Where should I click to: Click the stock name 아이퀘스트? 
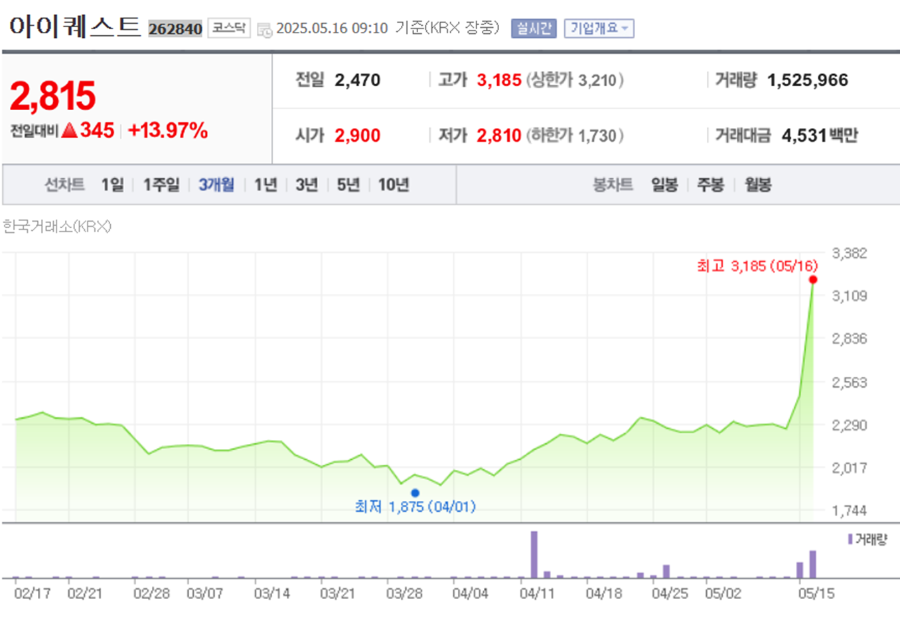coord(75,27)
